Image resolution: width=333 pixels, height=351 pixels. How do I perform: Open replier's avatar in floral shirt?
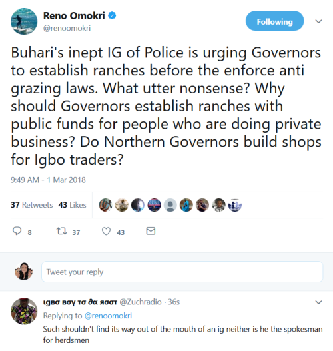coord(24,311)
